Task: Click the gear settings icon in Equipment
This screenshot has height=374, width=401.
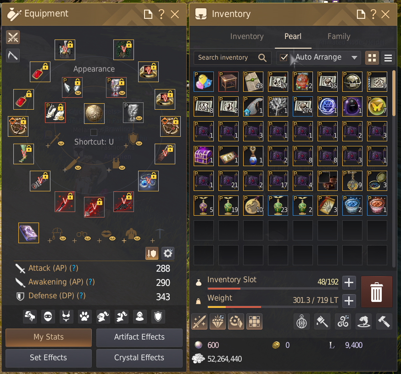Action: point(168,253)
